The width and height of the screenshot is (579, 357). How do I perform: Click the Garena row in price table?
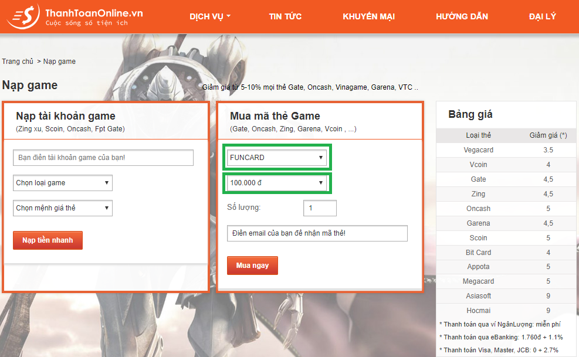(x=506, y=223)
